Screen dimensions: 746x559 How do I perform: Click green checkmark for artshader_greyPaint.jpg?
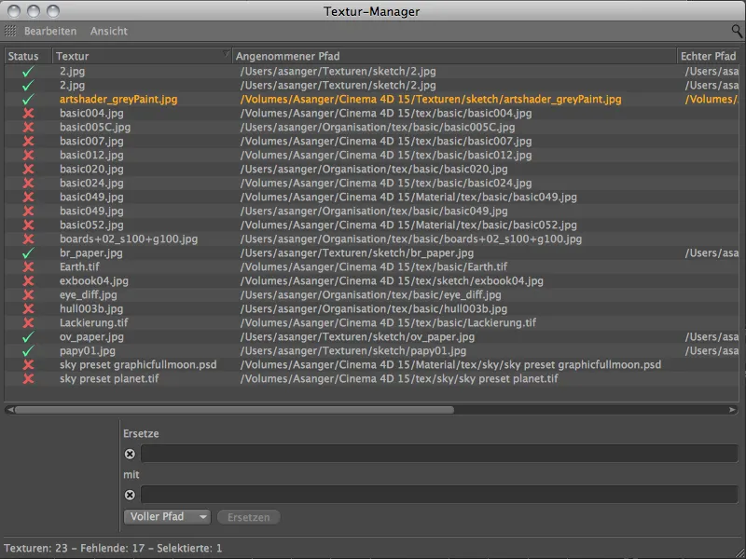[x=29, y=100]
